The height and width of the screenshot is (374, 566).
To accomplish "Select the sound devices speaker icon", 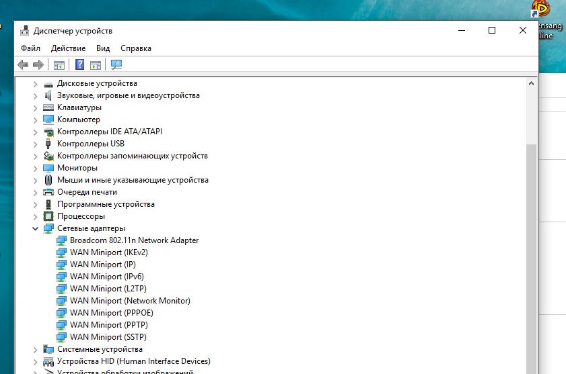I will click(48, 95).
